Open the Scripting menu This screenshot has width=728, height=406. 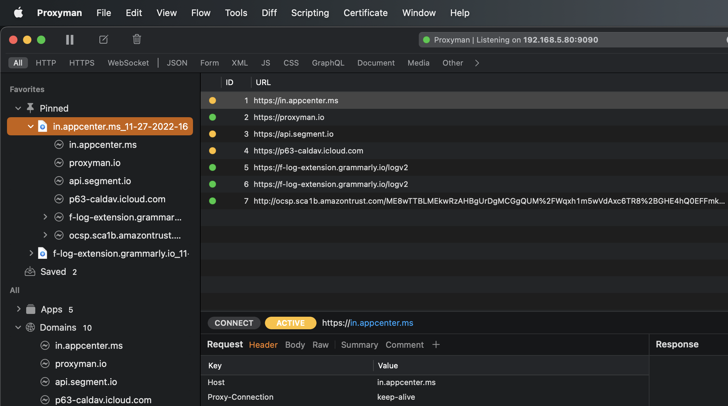(310, 13)
